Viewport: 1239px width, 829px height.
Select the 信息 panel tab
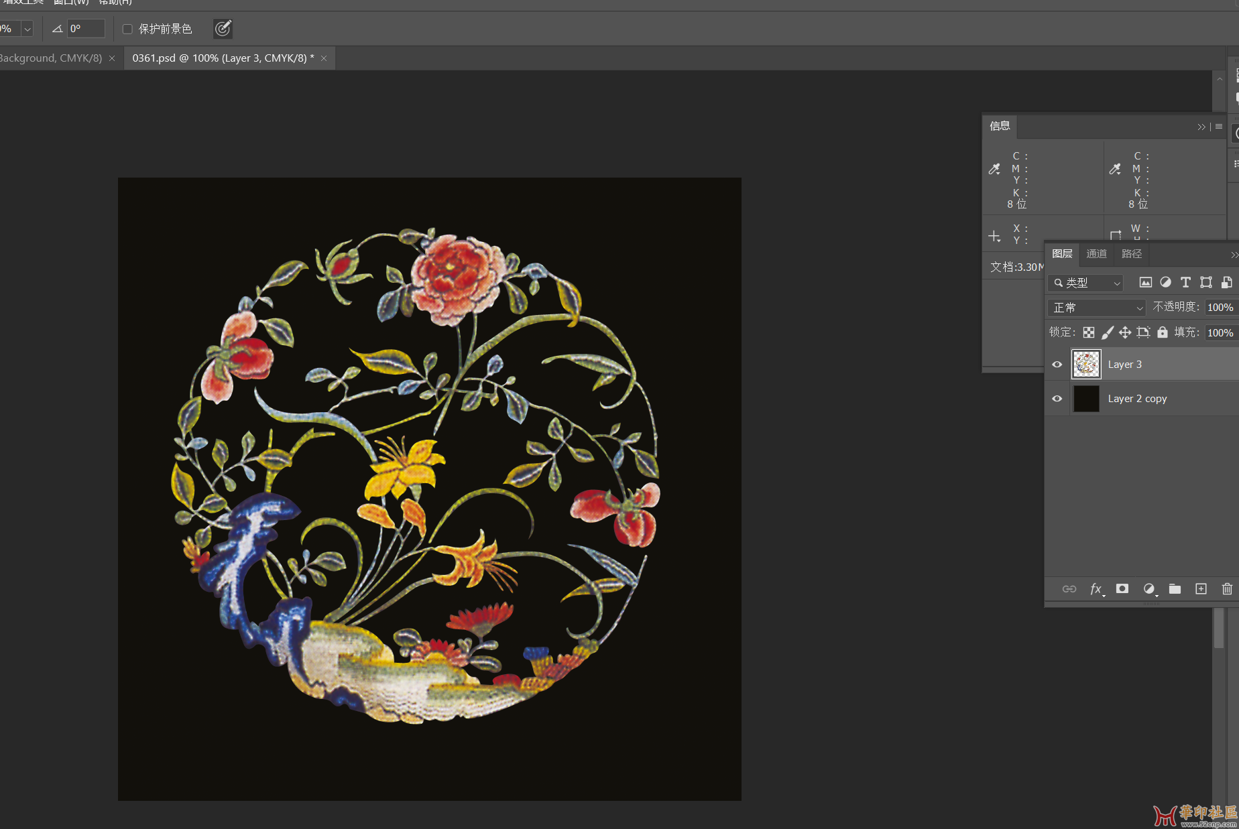tap(1000, 126)
